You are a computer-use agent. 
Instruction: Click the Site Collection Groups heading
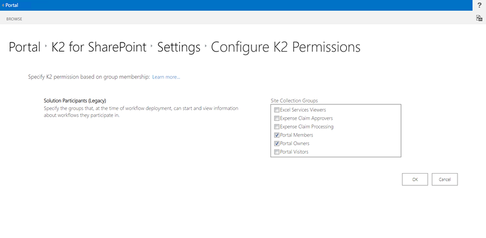click(x=294, y=101)
